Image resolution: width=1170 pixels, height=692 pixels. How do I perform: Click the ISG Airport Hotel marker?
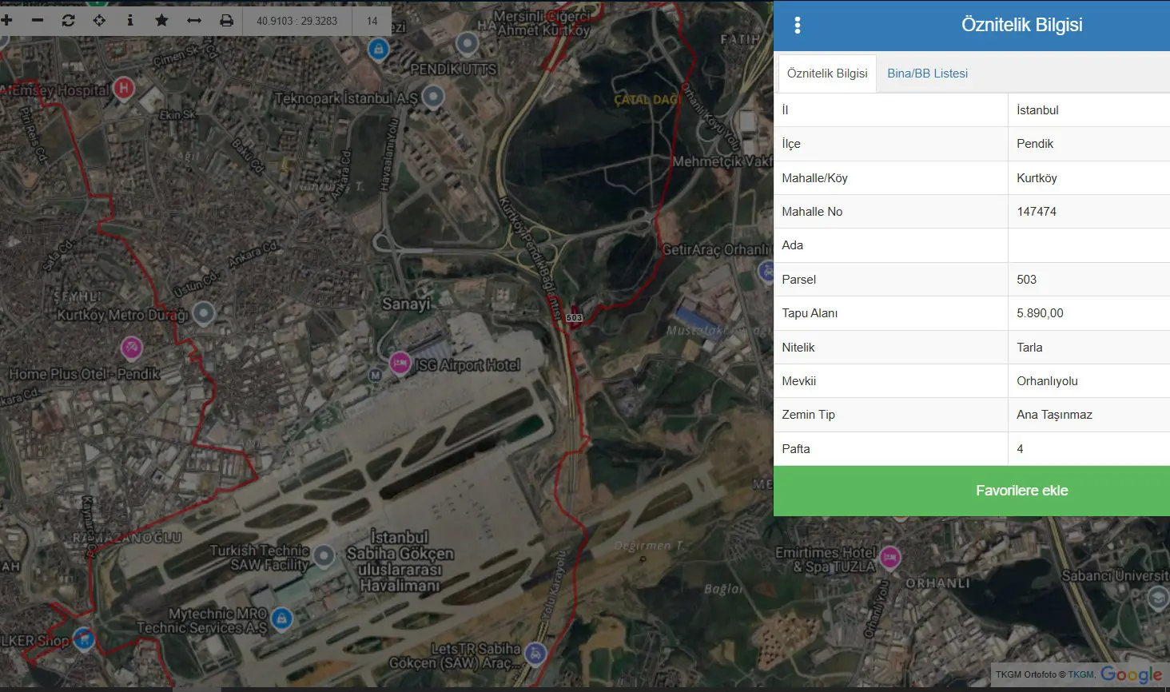[x=400, y=363]
